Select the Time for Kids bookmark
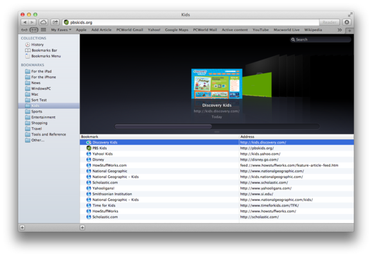The image size is (372, 257). [217, 206]
